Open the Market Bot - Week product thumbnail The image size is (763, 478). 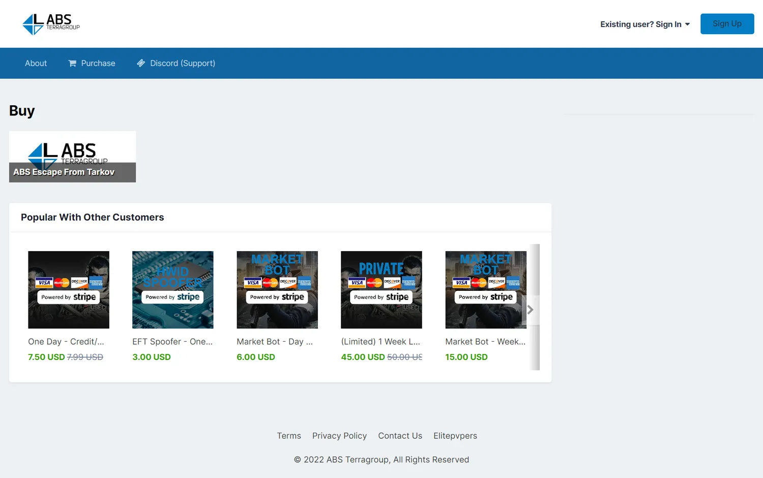486,290
